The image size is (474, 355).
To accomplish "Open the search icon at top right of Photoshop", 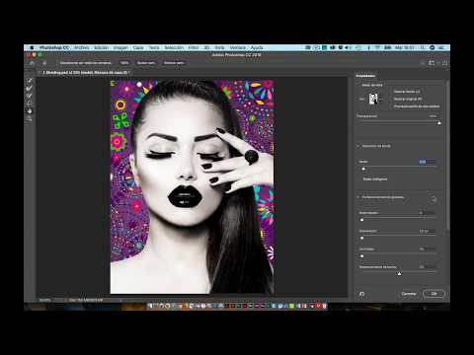I will tap(423, 63).
